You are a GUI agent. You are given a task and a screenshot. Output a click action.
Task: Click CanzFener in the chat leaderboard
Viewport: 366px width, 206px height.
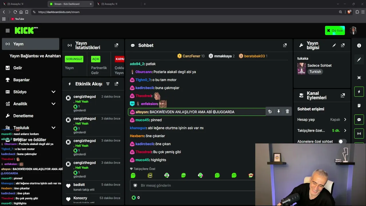[x=191, y=56]
